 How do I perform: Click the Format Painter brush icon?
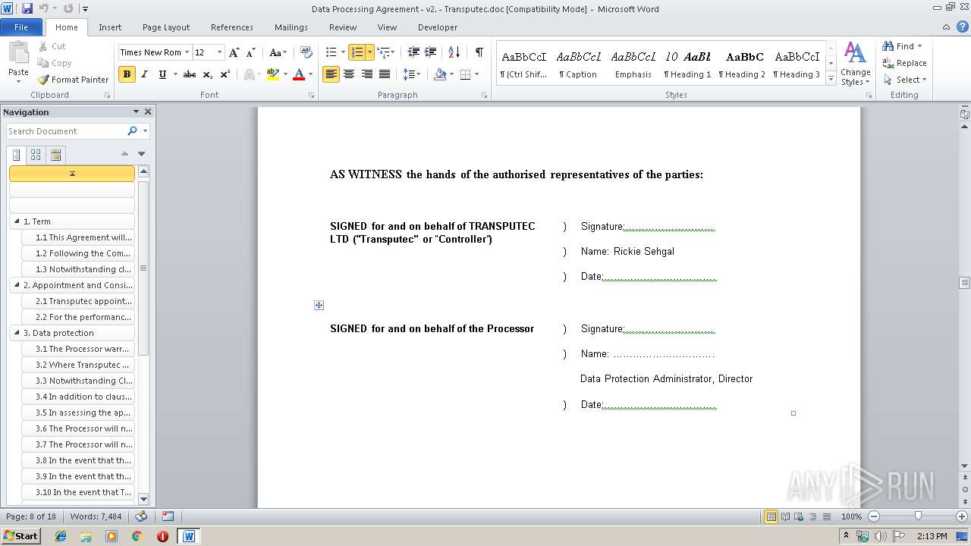coord(43,80)
